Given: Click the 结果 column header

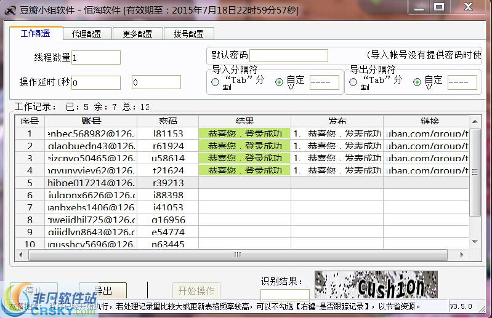Looking at the screenshot, I should pyautogui.click(x=244, y=121).
